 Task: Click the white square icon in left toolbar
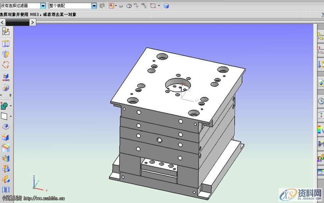click(4, 116)
